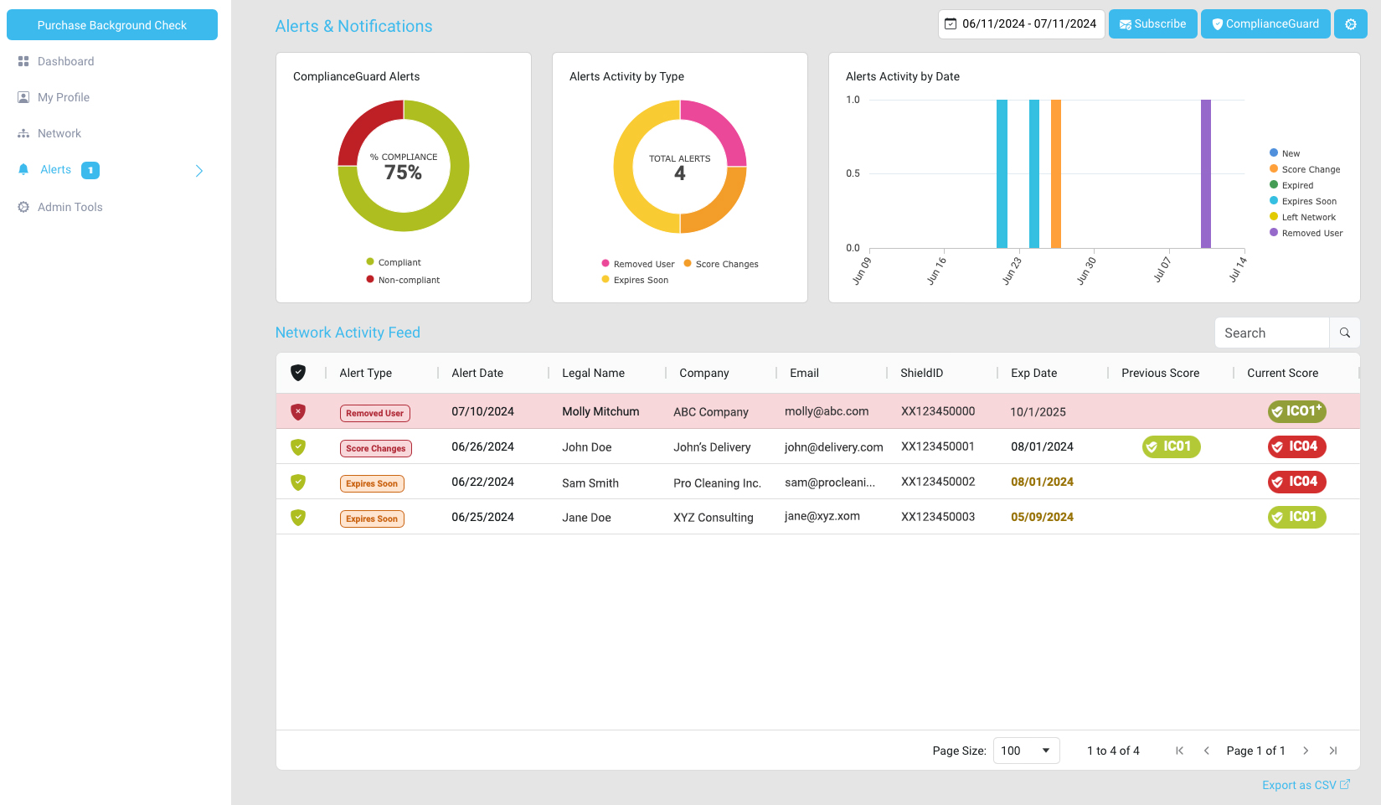Screen dimensions: 1381x805
Task: Open My Profile from the sidebar
Action: [x=64, y=97]
